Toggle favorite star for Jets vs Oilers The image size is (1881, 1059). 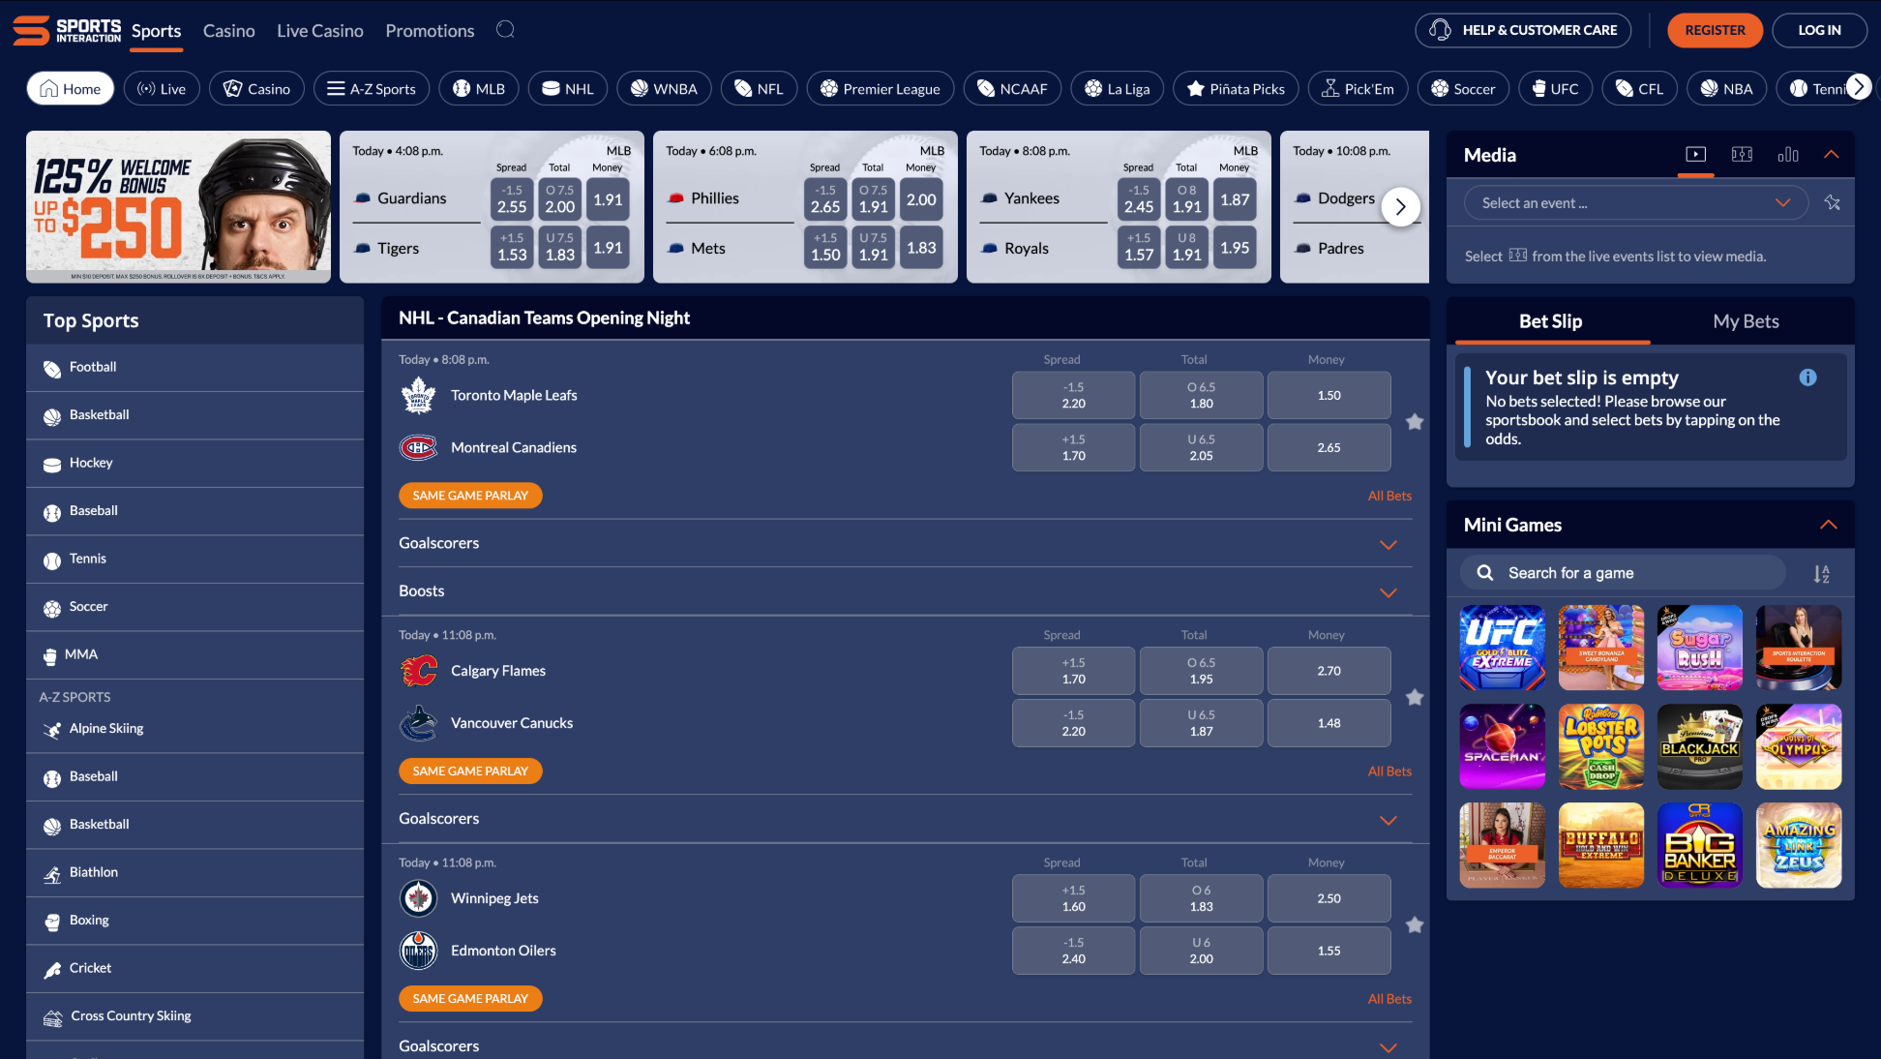click(1415, 925)
